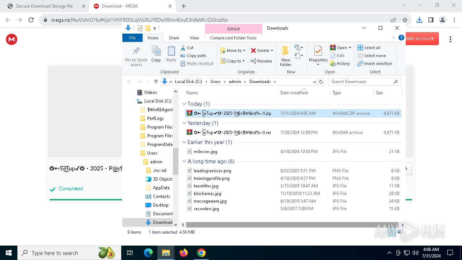This screenshot has height=260, width=462.
Task: Click the Open dropdown in ribbon
Action: coord(340,48)
